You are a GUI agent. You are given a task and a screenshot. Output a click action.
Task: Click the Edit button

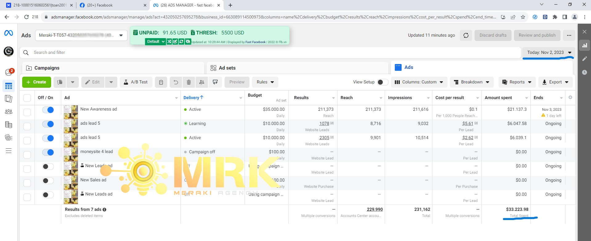pos(93,82)
